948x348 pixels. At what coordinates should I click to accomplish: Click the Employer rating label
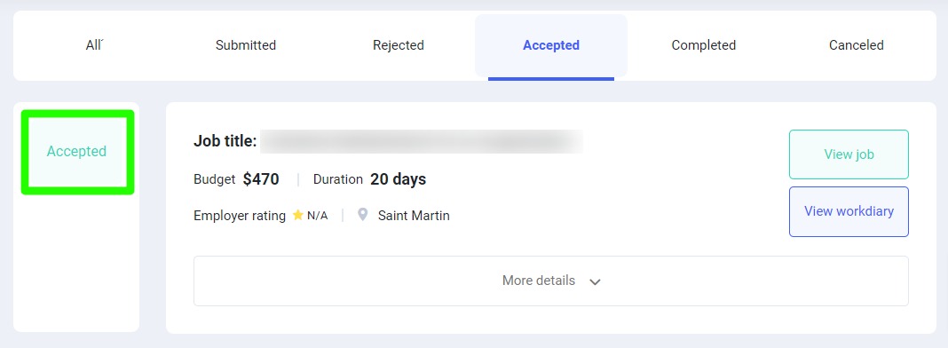240,216
